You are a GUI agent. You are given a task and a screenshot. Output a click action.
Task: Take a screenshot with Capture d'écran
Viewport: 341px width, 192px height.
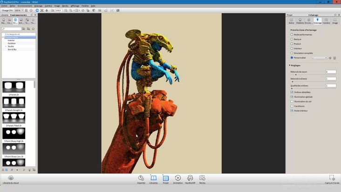pos(332,179)
